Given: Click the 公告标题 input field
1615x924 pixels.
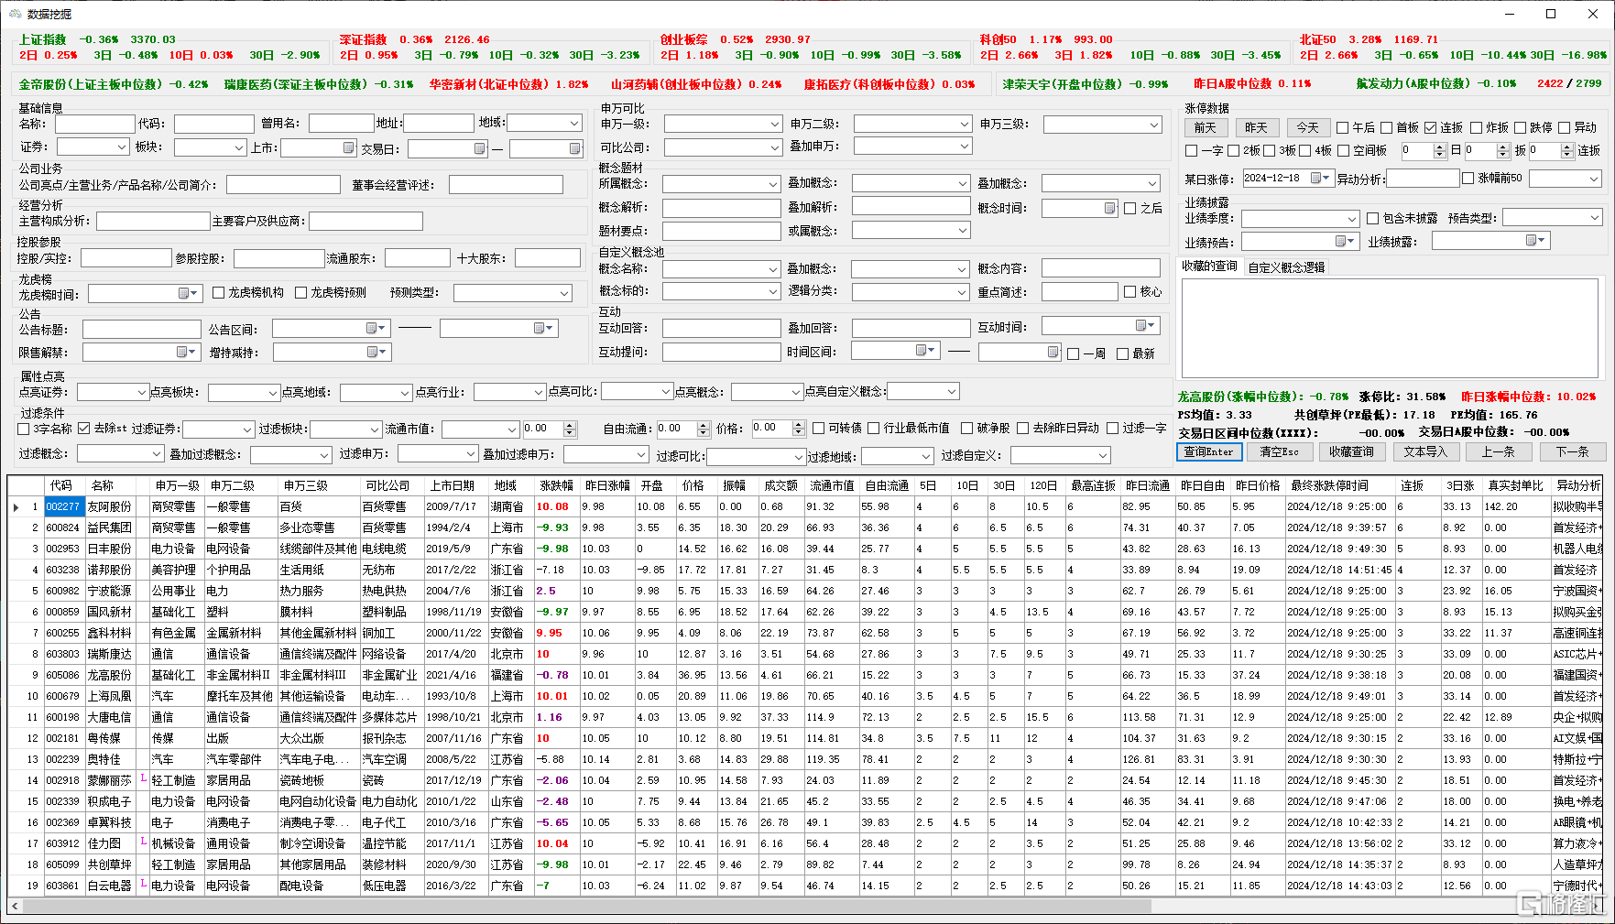Looking at the screenshot, I should click(x=141, y=329).
